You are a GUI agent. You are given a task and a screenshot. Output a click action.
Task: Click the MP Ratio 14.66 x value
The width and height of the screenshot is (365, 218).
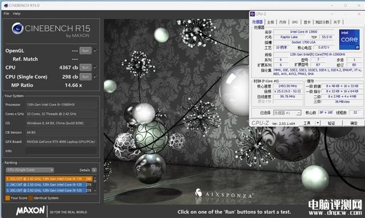(74, 85)
